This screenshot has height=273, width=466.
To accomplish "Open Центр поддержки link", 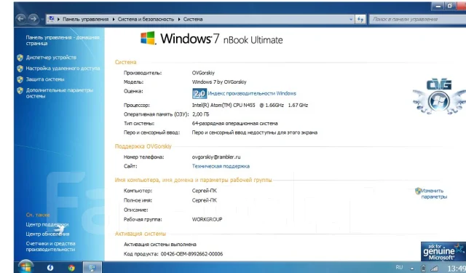I will point(47,224).
